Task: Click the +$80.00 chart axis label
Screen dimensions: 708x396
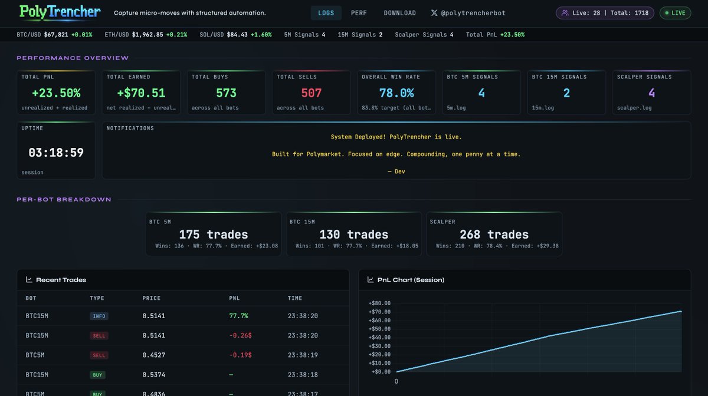Action: coord(379,303)
